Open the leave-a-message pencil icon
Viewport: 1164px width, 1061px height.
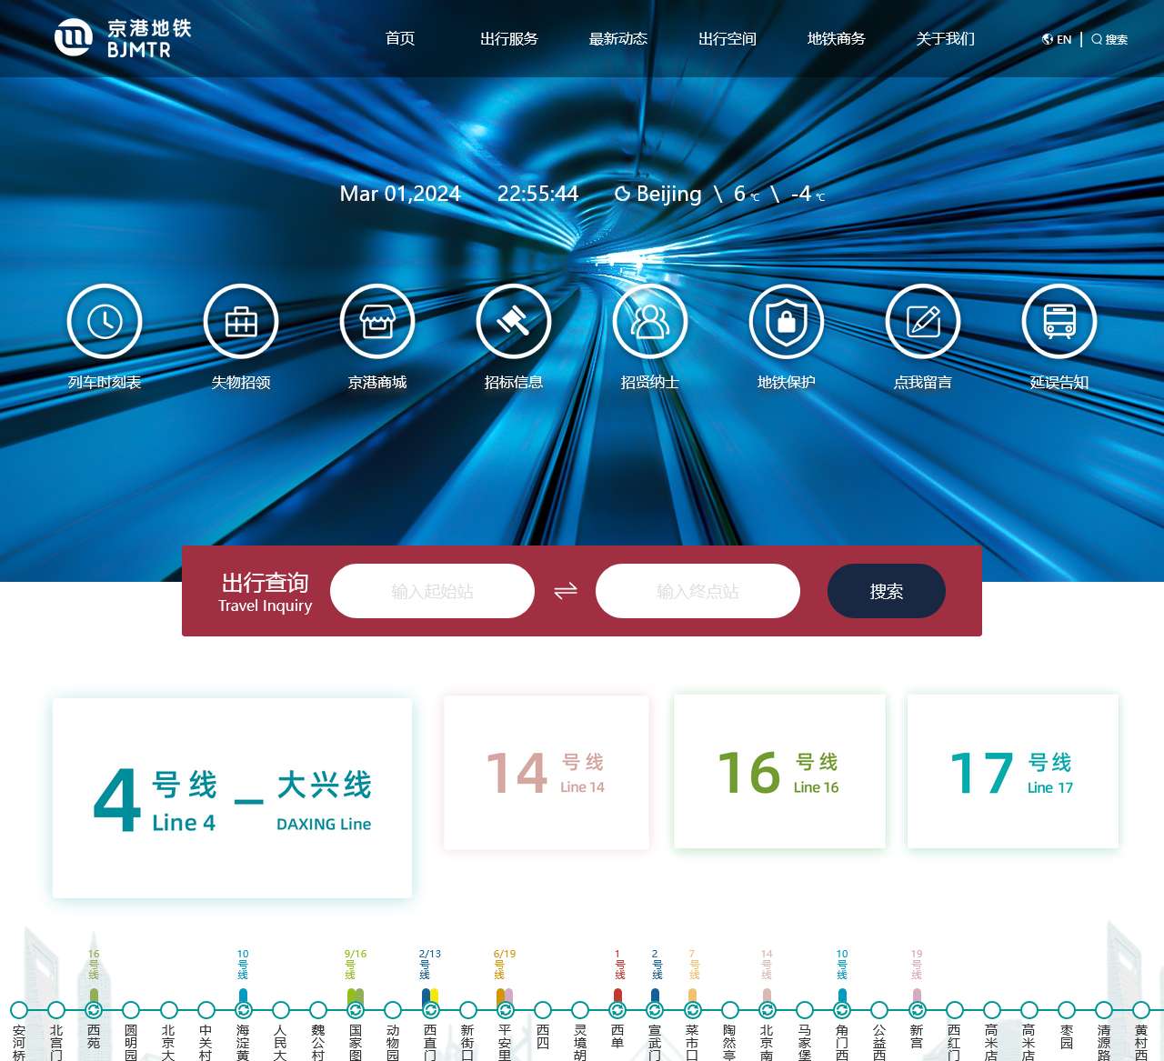coord(923,321)
